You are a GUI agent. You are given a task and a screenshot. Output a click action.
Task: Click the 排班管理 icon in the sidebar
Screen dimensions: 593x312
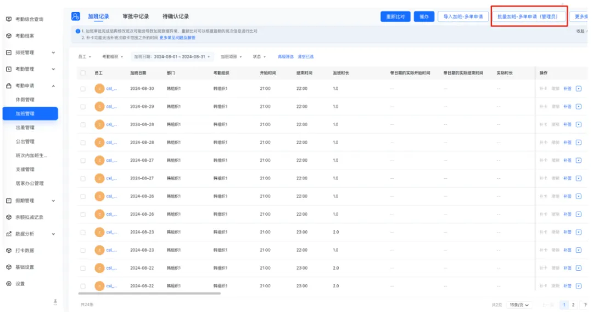tap(9, 52)
